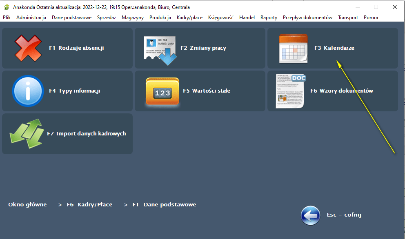This screenshot has width=405, height=239.
Task: Click the Kalendarze calendar icon
Action: 292,49
